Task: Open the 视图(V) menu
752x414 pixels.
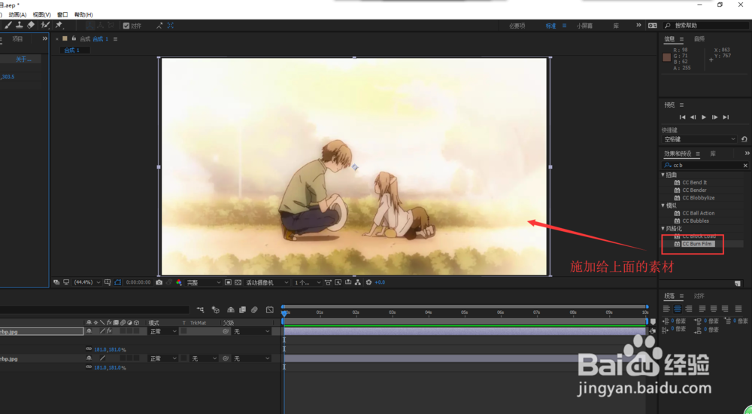Action: 41,15
